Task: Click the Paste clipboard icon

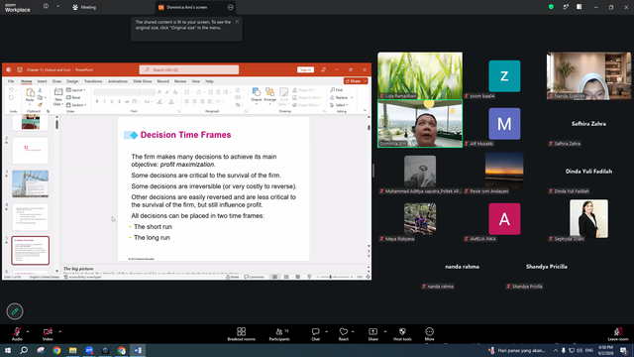Action: (30, 92)
